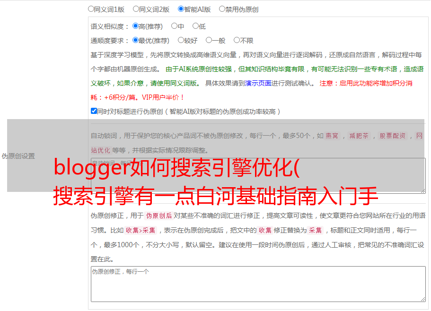Click the 燕窝 example keyword
431x311 pixels.
[x=332, y=136]
